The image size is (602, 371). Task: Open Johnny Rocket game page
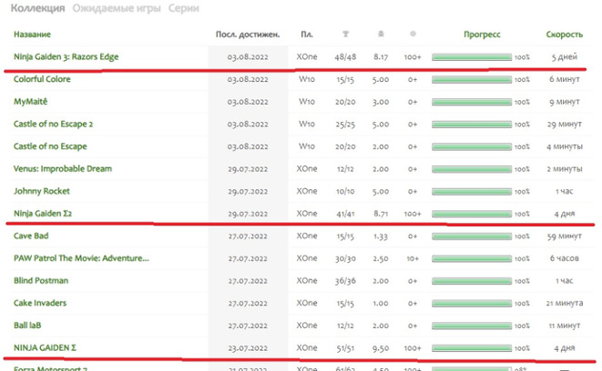coord(42,191)
